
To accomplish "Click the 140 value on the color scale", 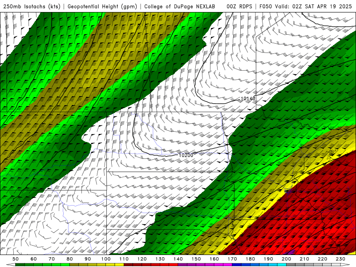I will (x=178, y=259).
